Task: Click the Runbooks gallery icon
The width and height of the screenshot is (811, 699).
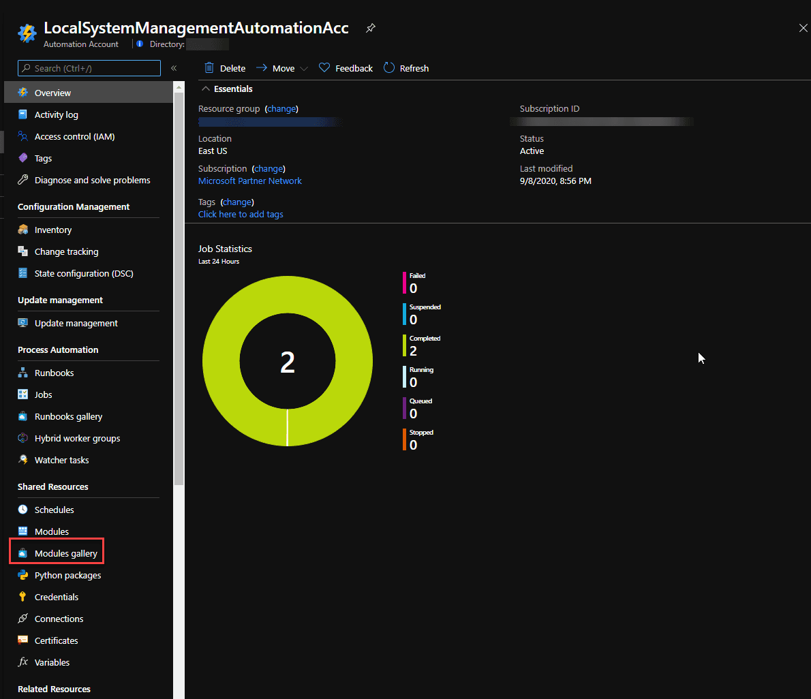Action: click(x=22, y=416)
